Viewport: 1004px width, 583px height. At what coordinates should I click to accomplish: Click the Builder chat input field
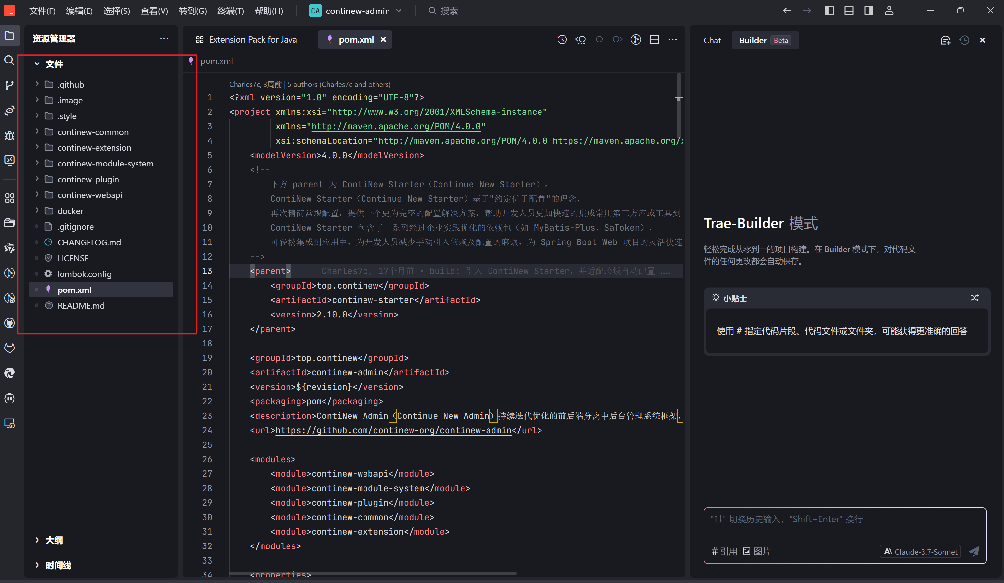(x=844, y=524)
